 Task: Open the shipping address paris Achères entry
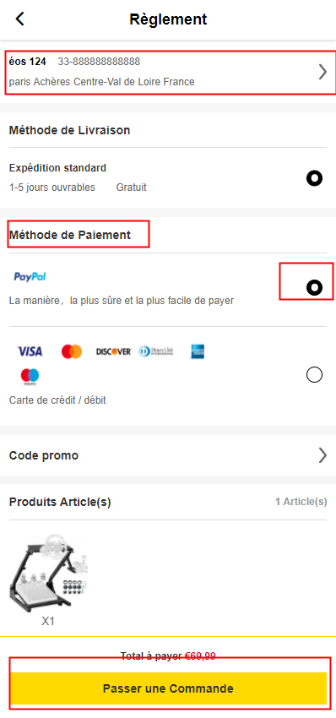[168, 72]
